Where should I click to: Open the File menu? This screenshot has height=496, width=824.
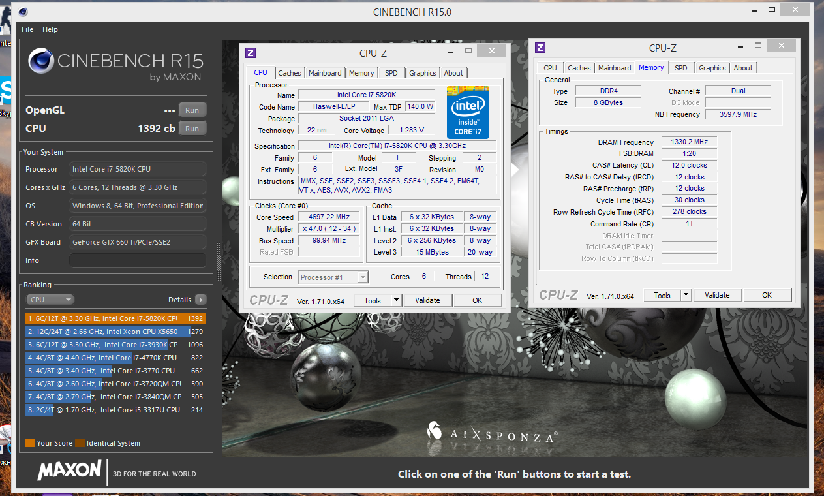pos(27,29)
